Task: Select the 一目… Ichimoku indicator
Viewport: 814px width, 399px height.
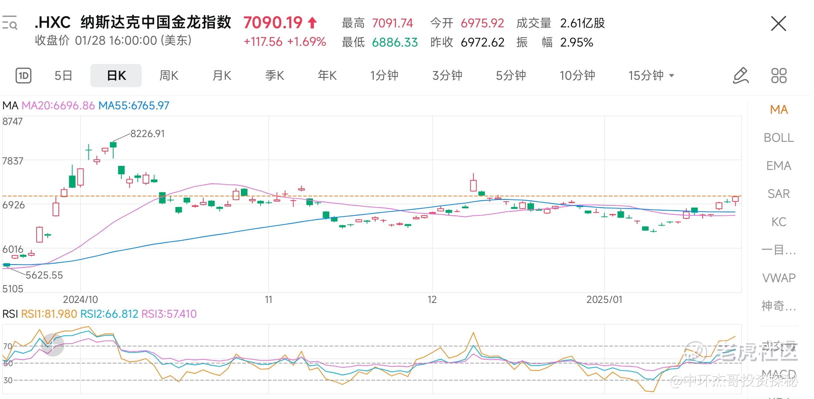Action: pyautogui.click(x=779, y=250)
